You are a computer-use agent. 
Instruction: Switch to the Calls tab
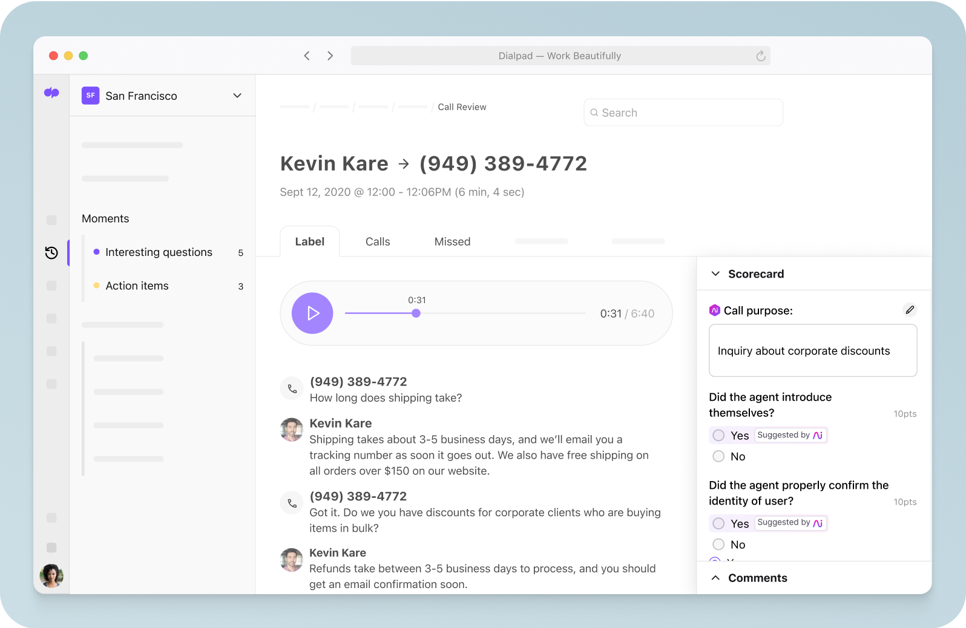point(378,241)
